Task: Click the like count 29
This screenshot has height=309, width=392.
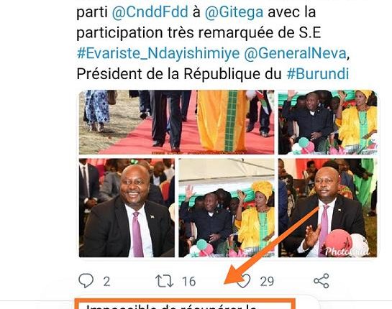Action: click(267, 282)
